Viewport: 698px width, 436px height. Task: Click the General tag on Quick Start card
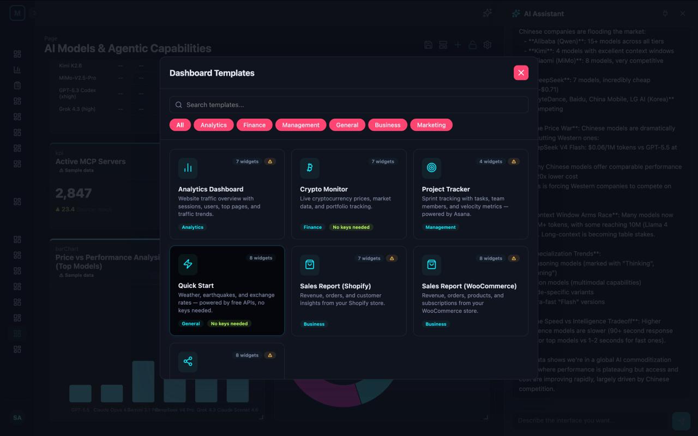pyautogui.click(x=191, y=324)
